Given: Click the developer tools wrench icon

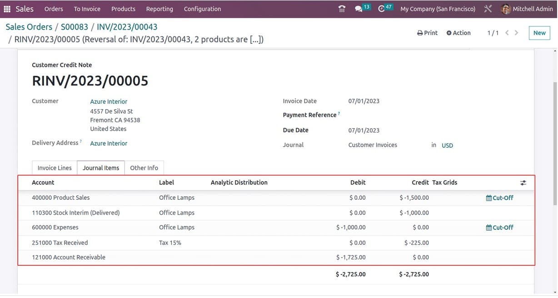Looking at the screenshot, I should pyautogui.click(x=488, y=9).
